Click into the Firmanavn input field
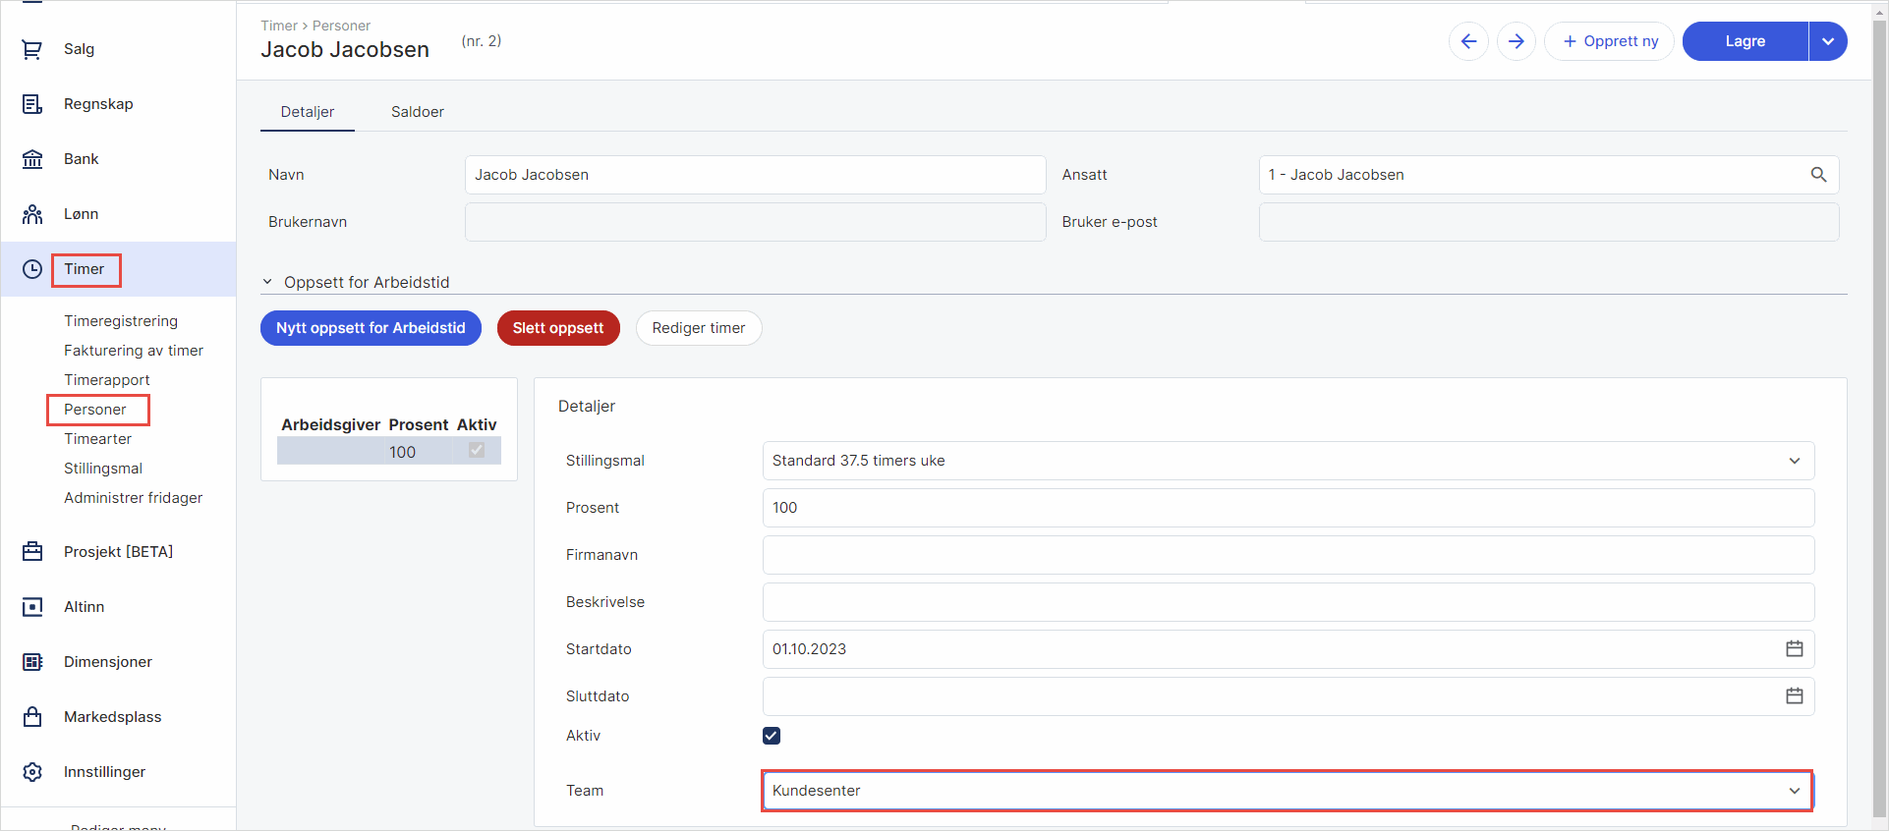 (1288, 555)
